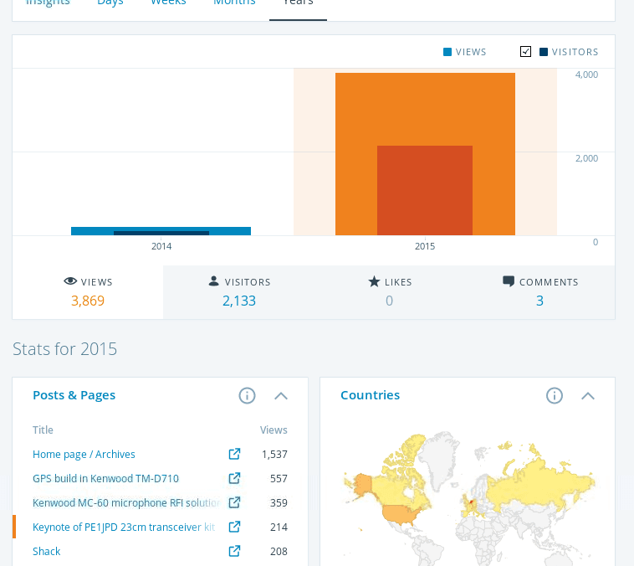Switch to the Weeks tab
Viewport: 634px width, 566px height.
pyautogui.click(x=168, y=3)
